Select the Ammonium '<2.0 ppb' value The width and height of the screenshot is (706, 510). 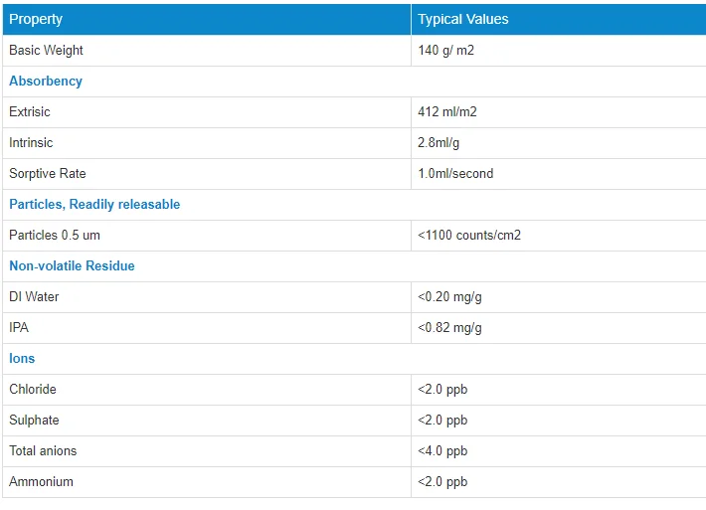(442, 482)
